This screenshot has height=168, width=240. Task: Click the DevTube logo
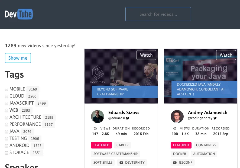(19, 14)
